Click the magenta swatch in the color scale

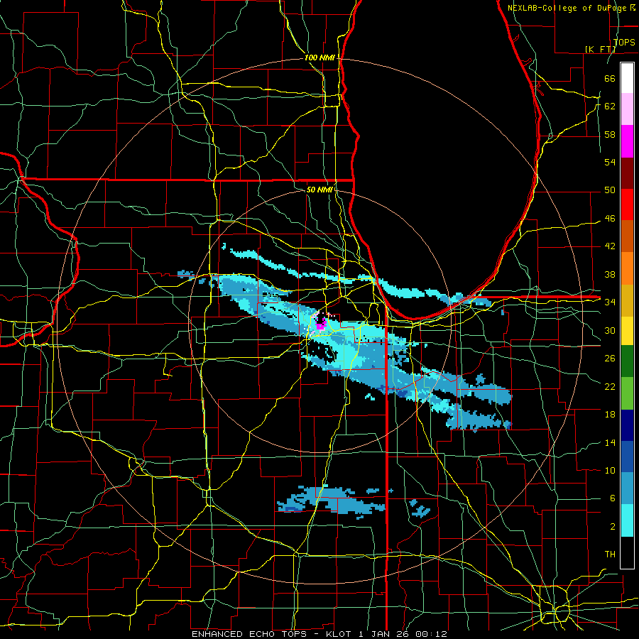click(x=627, y=141)
